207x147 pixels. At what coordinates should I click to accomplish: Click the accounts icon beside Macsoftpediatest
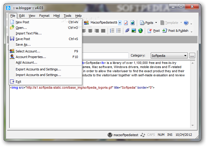86,23
